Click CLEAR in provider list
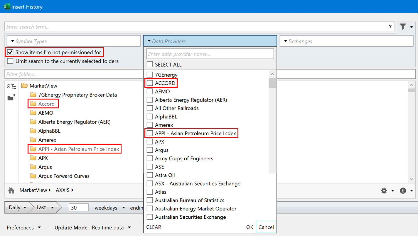This screenshot has height=236, width=418. [x=154, y=227]
